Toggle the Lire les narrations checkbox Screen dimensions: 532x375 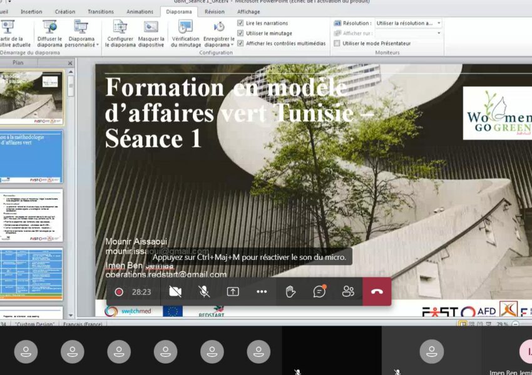240,23
